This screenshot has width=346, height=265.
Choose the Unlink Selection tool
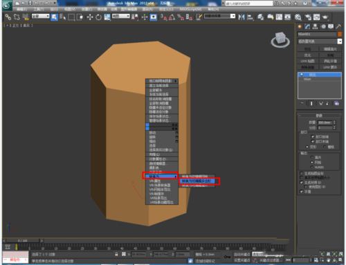(x=17, y=17)
